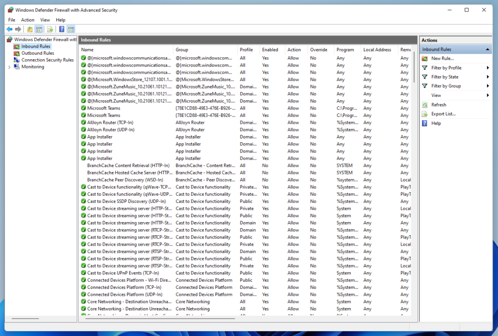This screenshot has width=498, height=336.
Task: Open the View menu in menu bar
Action: [x=45, y=20]
